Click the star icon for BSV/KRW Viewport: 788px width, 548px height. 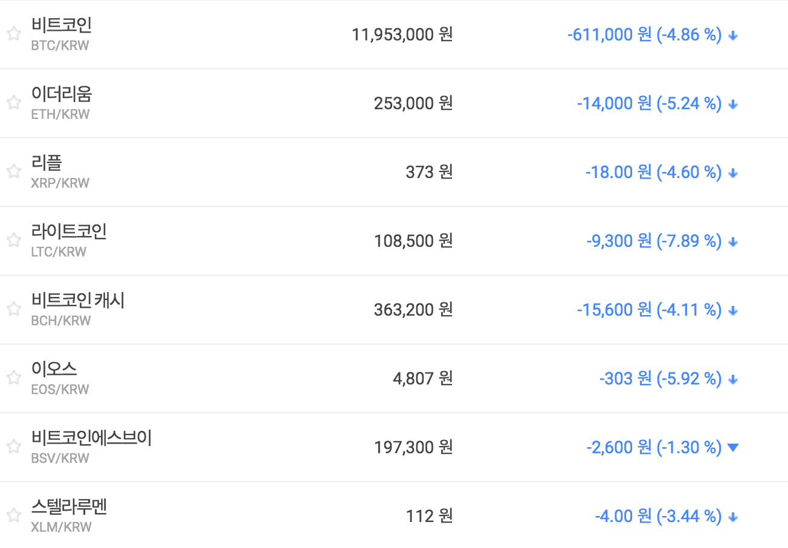(14, 447)
